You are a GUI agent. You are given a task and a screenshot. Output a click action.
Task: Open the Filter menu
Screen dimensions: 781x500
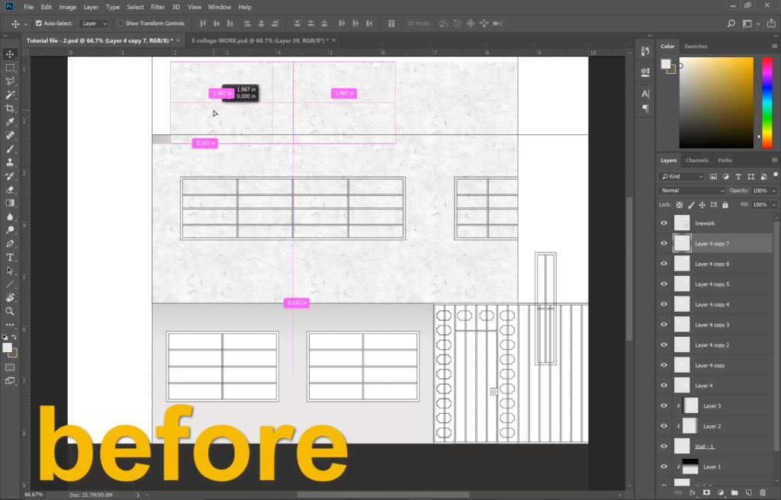pos(157,7)
